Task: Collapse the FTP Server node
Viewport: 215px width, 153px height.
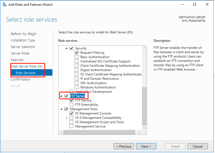Action: (x=61, y=96)
